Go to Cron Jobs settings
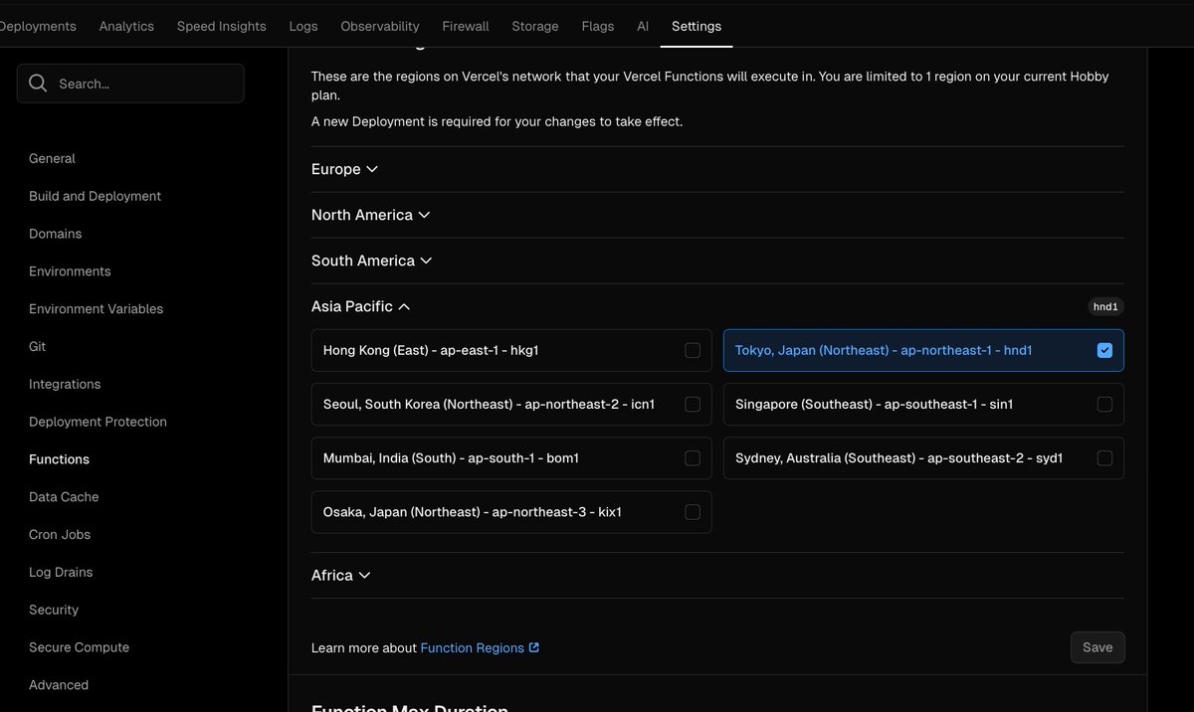The height and width of the screenshot is (712, 1194). point(60,535)
